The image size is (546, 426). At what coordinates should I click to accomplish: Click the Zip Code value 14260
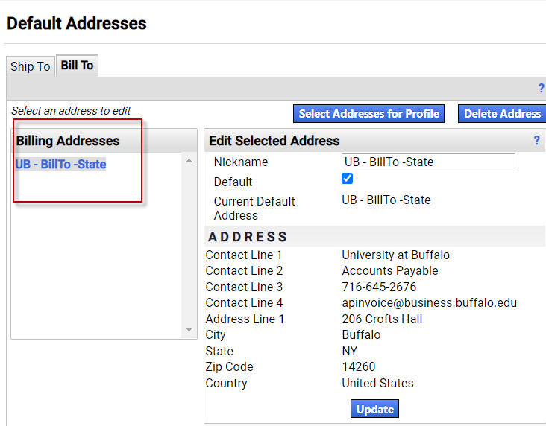coord(359,367)
